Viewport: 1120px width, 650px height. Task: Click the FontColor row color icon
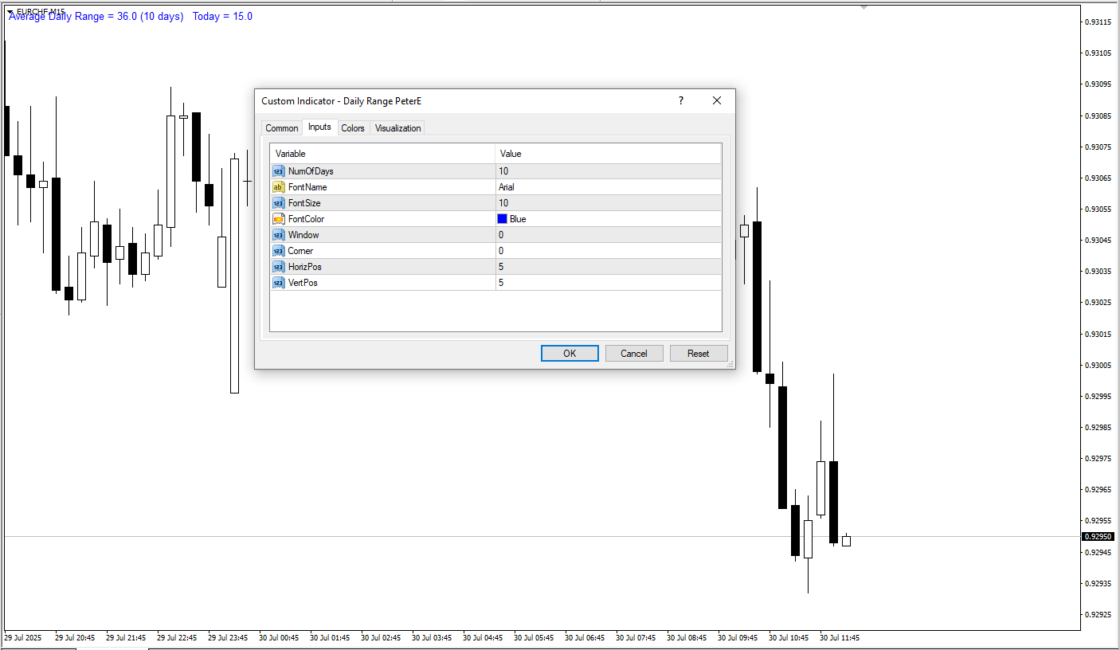pyautogui.click(x=278, y=219)
